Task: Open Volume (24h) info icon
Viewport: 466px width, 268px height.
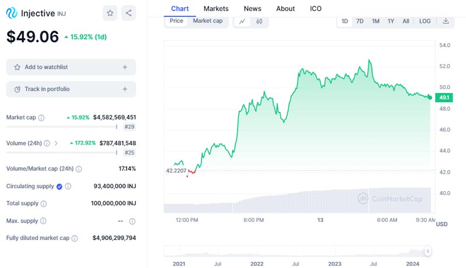Action: pos(47,143)
